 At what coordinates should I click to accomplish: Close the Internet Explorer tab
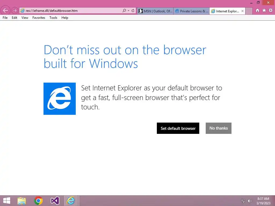coord(243,11)
